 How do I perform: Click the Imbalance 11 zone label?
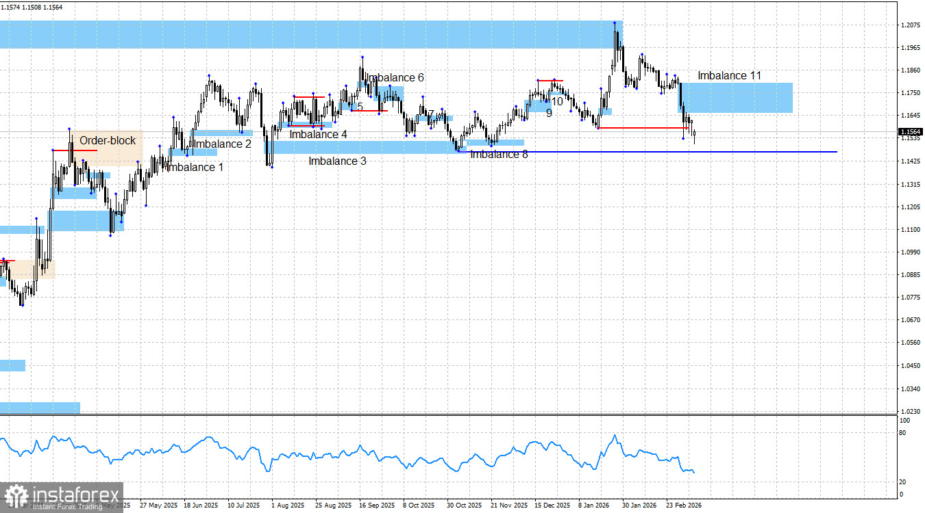[x=729, y=76]
